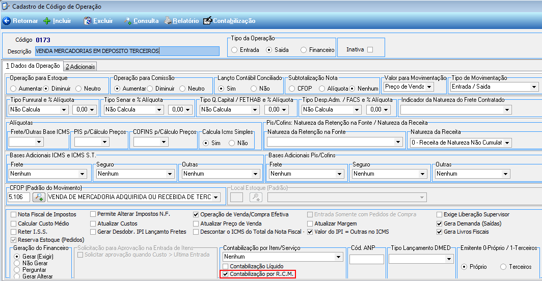The width and height of the screenshot is (542, 281).
Task: Check the Inativa checkbox
Action: pyautogui.click(x=370, y=49)
